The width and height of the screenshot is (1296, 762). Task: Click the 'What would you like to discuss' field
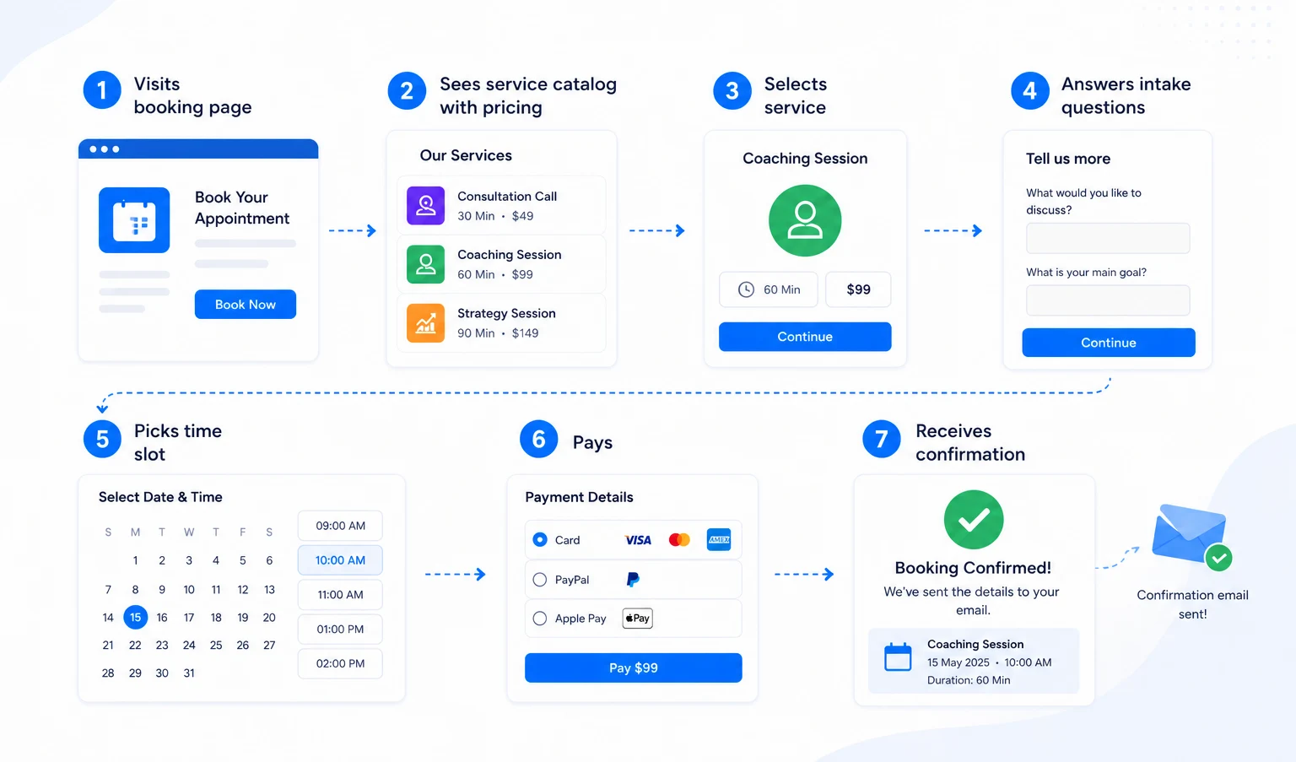[1108, 238]
